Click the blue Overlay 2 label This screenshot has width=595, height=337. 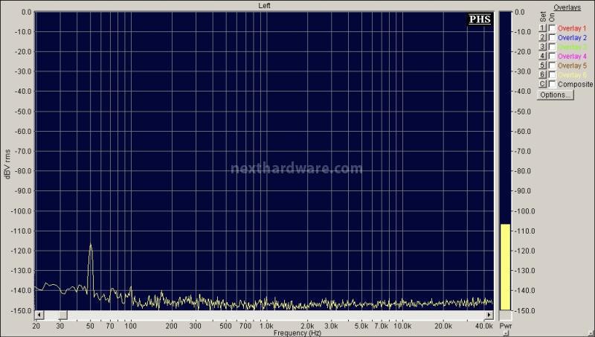click(x=572, y=38)
